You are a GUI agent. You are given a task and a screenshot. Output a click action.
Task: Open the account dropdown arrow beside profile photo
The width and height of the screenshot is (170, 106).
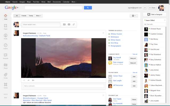coord(165,8)
